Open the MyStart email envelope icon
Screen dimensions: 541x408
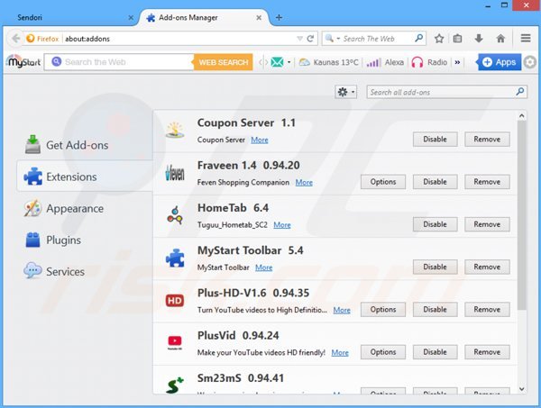[x=277, y=62]
